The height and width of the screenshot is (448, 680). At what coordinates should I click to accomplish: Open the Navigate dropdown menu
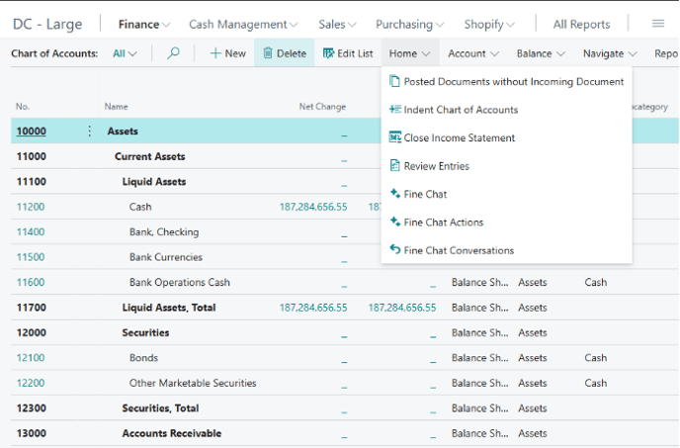(610, 53)
